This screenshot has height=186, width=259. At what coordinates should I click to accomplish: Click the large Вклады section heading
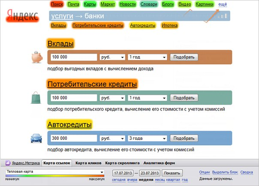(x=60, y=44)
